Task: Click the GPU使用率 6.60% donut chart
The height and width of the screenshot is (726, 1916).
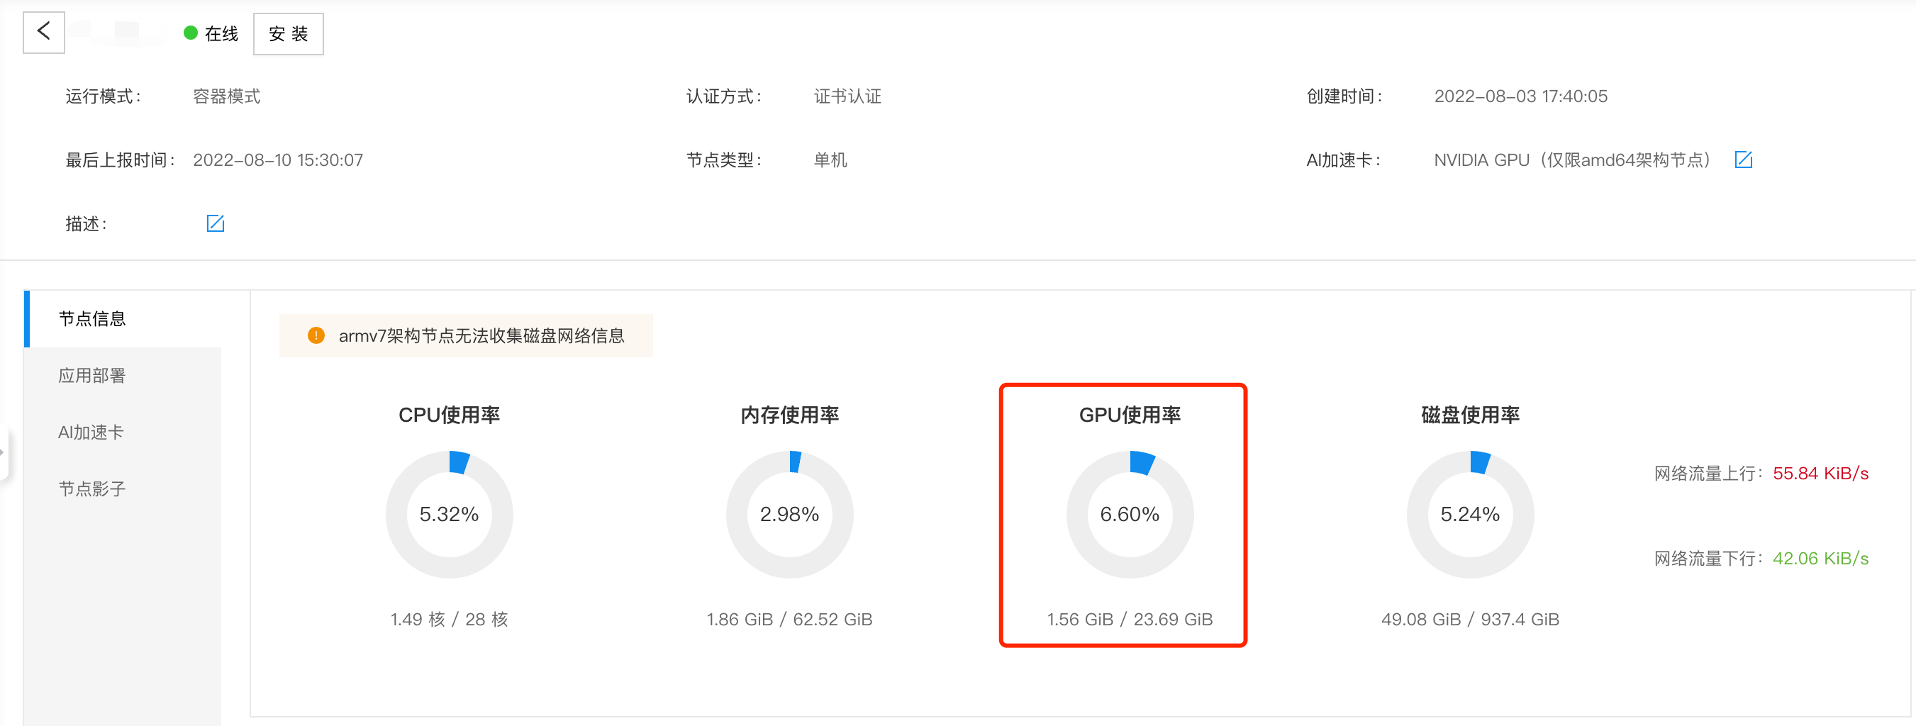Action: (x=1130, y=514)
